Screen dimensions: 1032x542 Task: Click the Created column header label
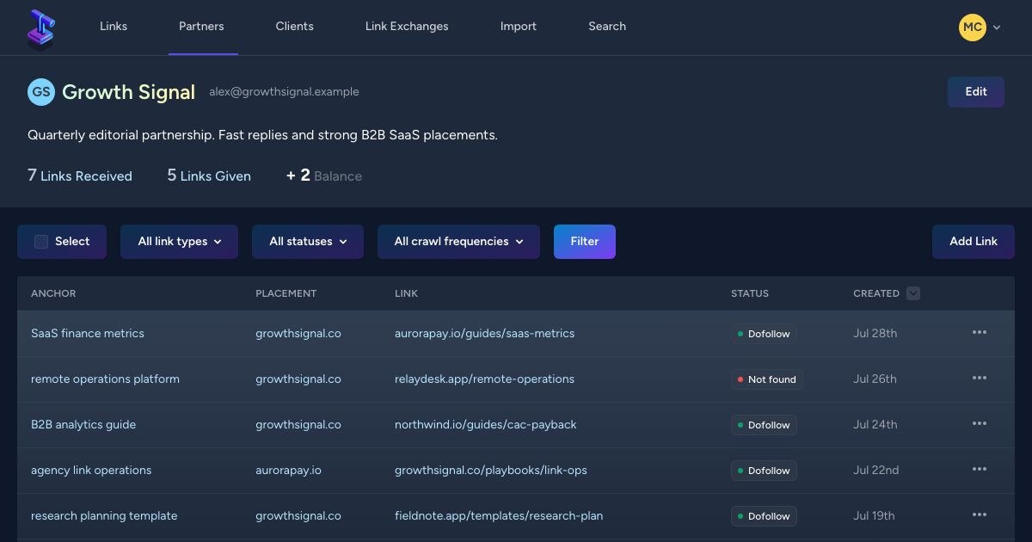(x=876, y=293)
